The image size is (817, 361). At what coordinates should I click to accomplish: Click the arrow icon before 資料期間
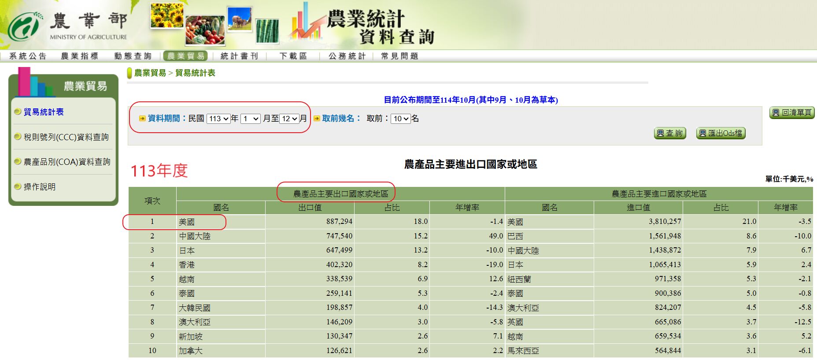(142, 119)
